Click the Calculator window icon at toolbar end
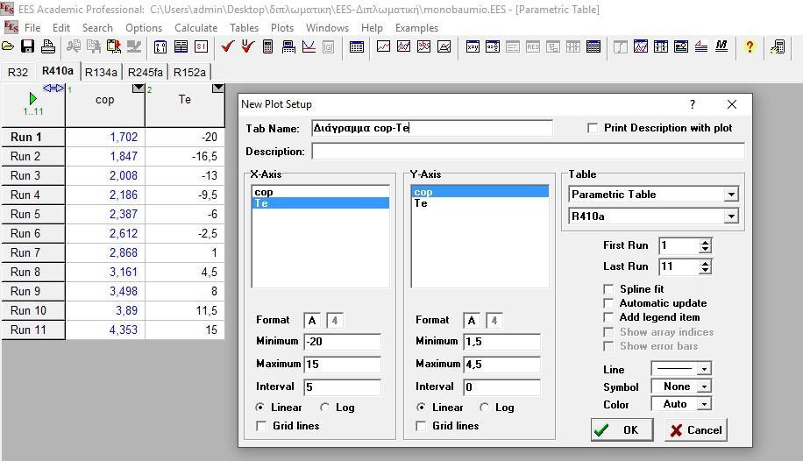Screen dimensions: 803x461 coord(778,47)
